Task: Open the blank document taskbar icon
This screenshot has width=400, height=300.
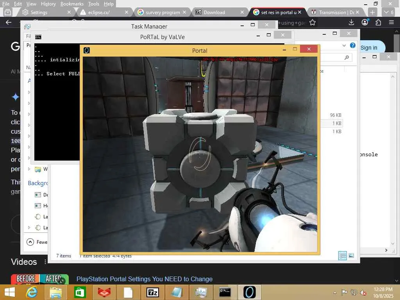Action: [128, 292]
